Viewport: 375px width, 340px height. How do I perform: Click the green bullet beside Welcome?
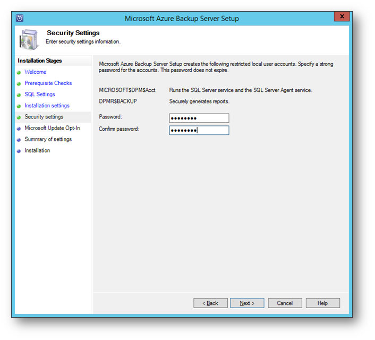pyautogui.click(x=19, y=72)
